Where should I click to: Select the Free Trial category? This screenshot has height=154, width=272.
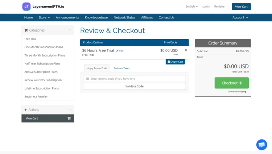pyautogui.click(x=48, y=39)
